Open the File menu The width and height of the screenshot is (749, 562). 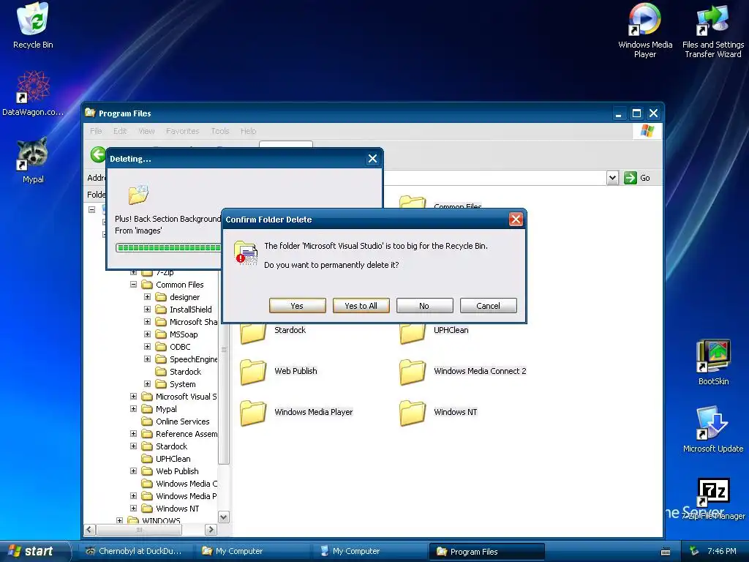point(96,131)
